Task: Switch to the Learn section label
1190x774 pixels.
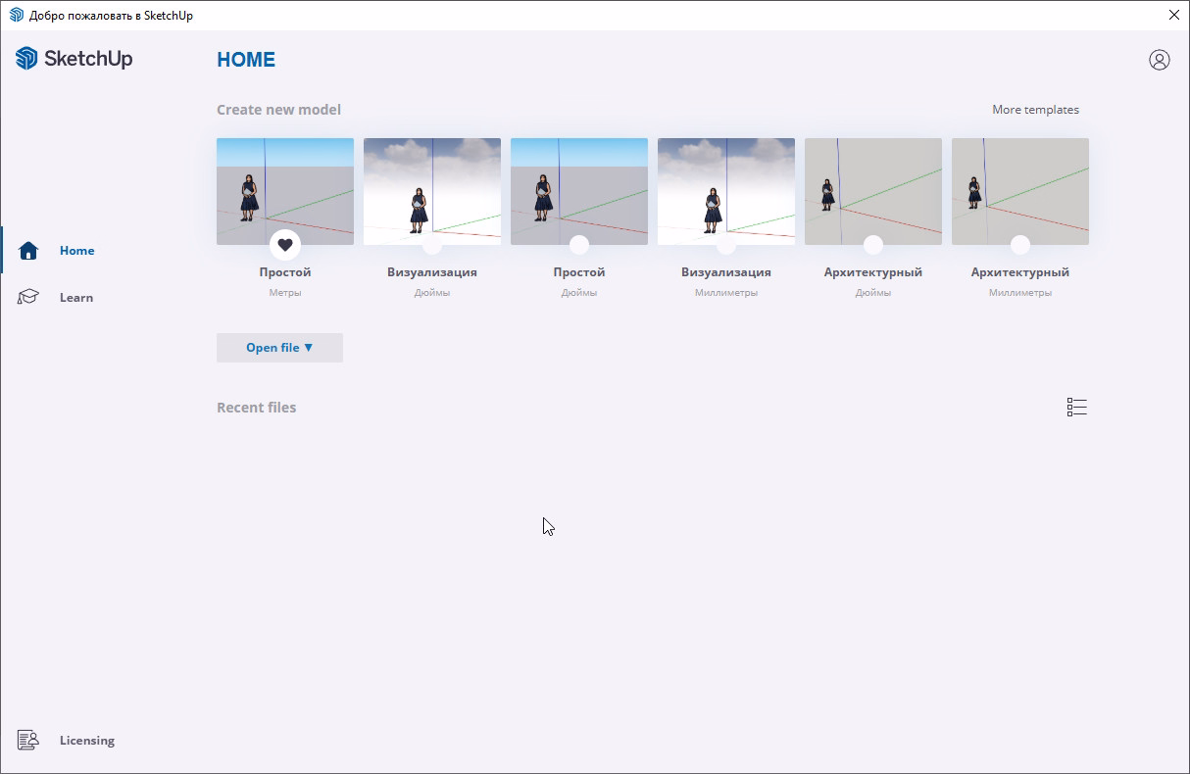Action: click(x=76, y=298)
